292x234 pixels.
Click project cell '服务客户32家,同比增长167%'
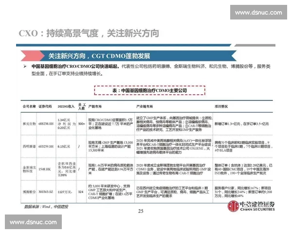pyautogui.click(x=243, y=192)
